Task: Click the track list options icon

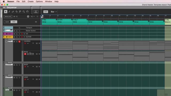Action: click(37, 17)
